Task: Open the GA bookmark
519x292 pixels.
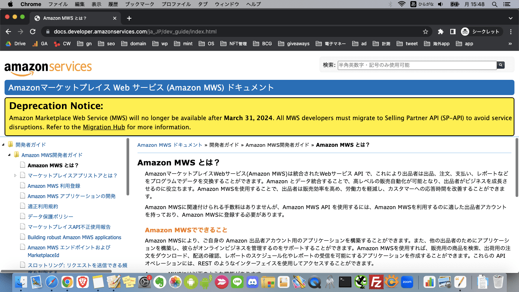Action: (x=40, y=44)
